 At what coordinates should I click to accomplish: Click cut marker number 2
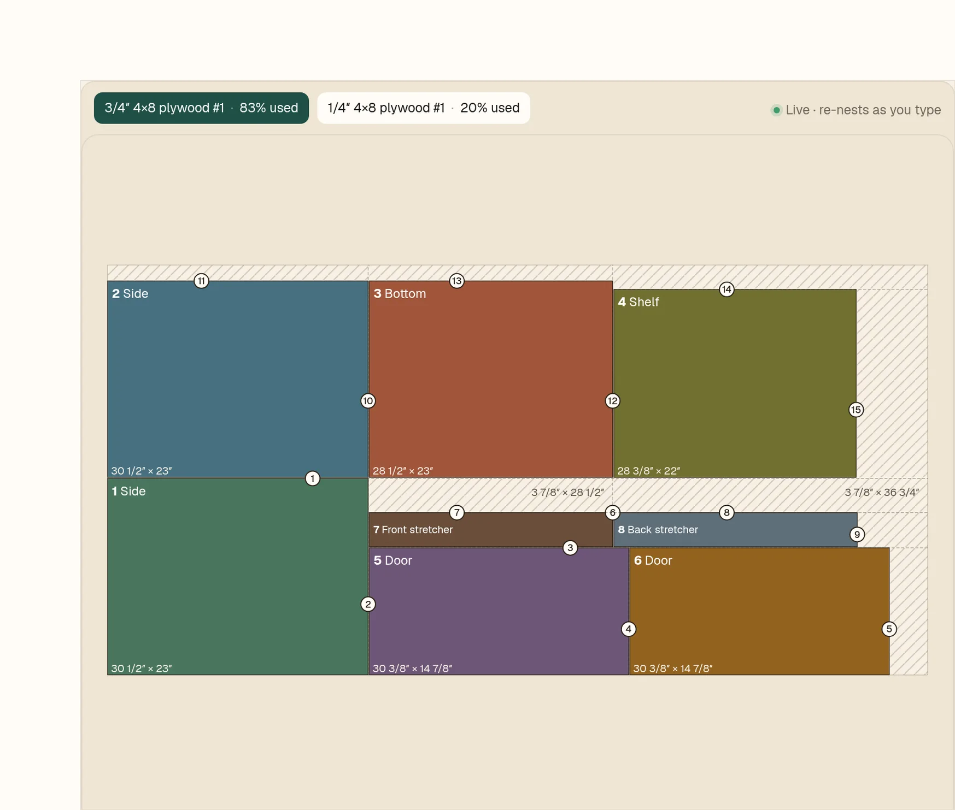tap(368, 604)
